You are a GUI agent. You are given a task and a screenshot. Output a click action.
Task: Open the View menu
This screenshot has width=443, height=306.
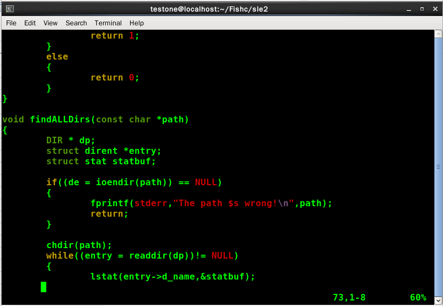click(x=50, y=23)
